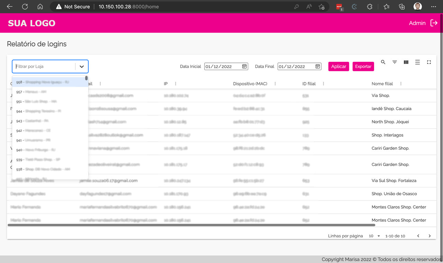Screen dimensions: 443x263
Task: Click the horizontal scrollbar under the table
Action: tap(191, 225)
